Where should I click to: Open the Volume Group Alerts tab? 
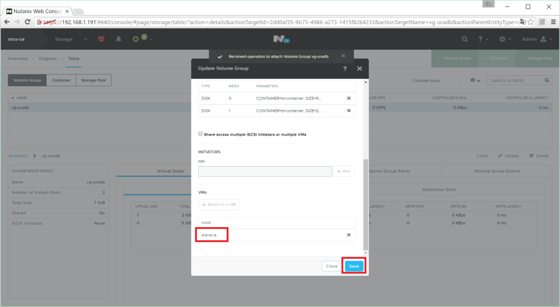(389, 171)
